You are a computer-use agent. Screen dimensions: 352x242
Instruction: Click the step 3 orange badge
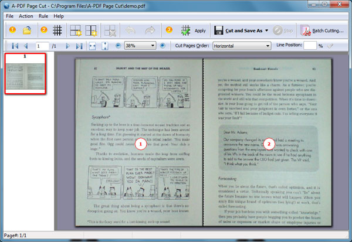[x=169, y=30]
